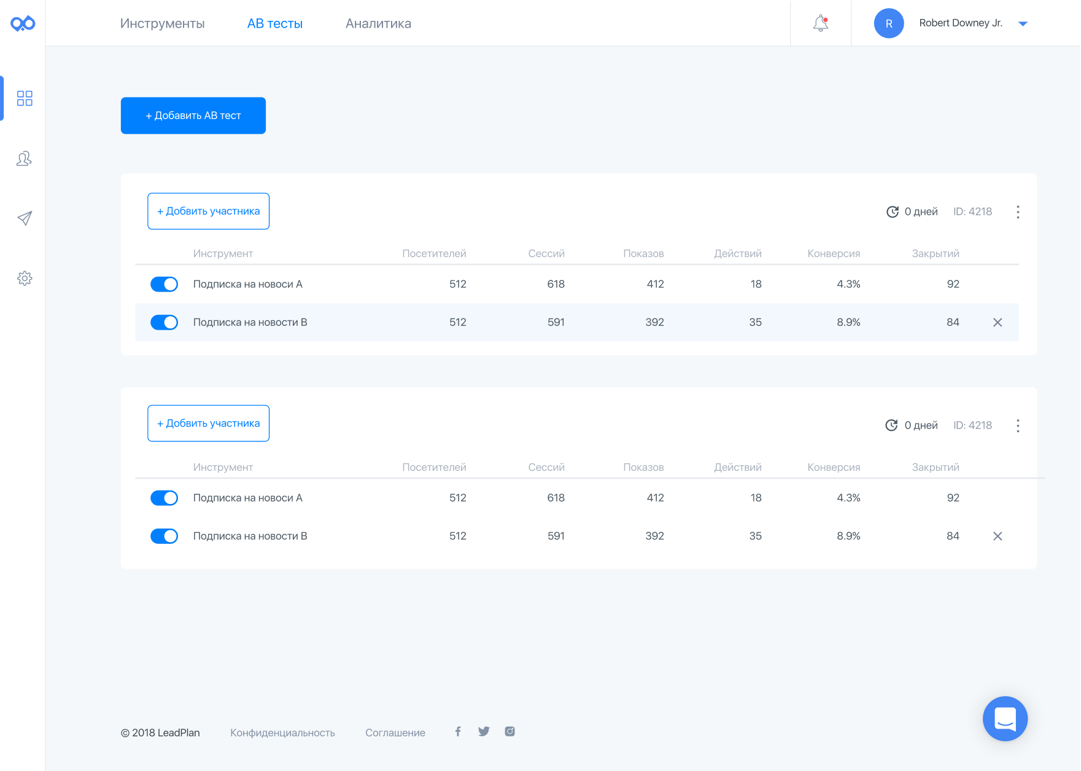Open the three-dot menu of first test card

[1018, 212]
